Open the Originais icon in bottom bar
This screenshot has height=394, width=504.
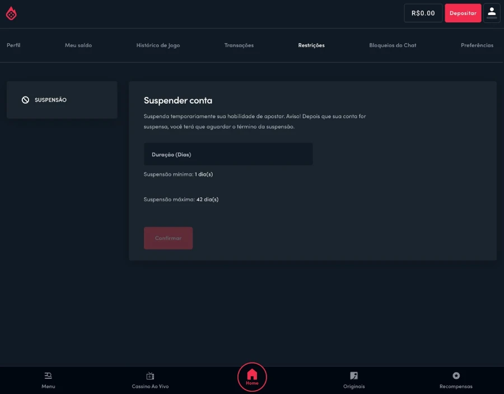(354, 376)
